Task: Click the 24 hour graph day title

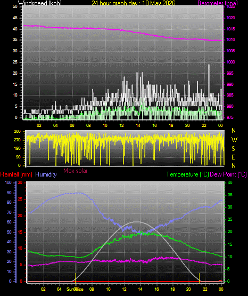Action: click(134, 3)
